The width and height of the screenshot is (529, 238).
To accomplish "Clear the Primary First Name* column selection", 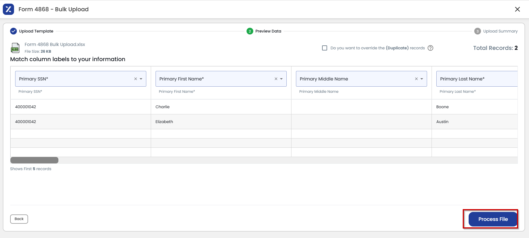I will (276, 79).
